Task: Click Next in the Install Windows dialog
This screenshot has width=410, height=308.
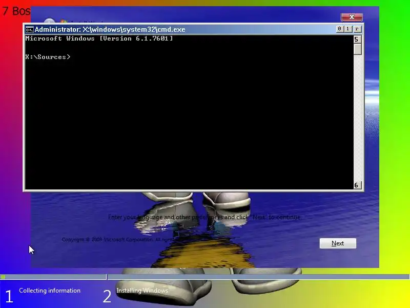Action: [338, 243]
